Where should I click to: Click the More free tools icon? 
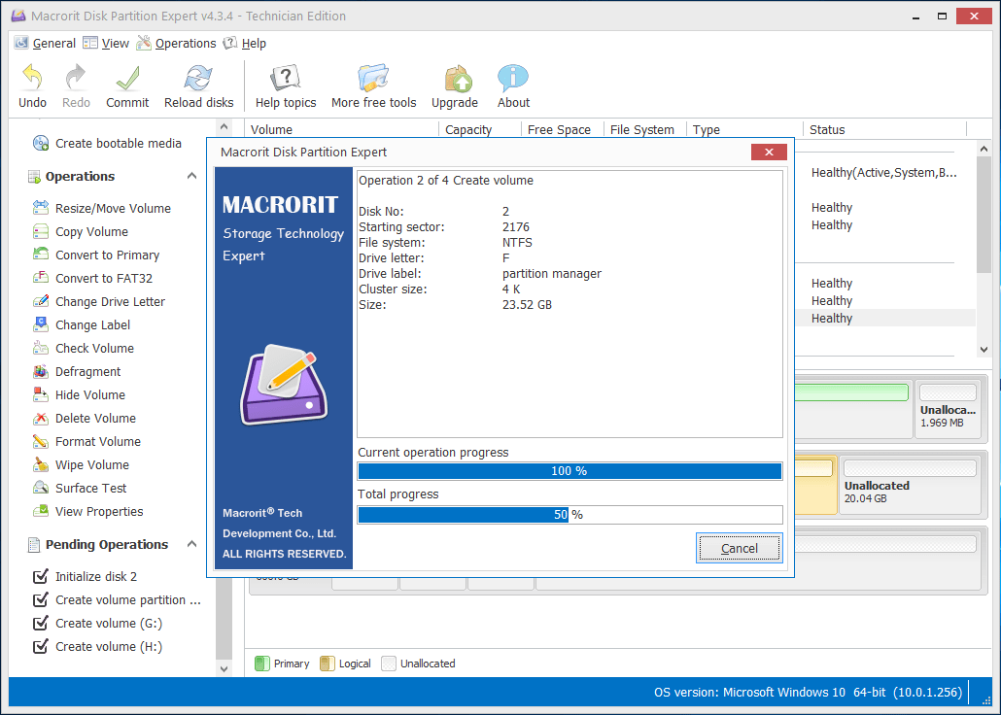[373, 78]
